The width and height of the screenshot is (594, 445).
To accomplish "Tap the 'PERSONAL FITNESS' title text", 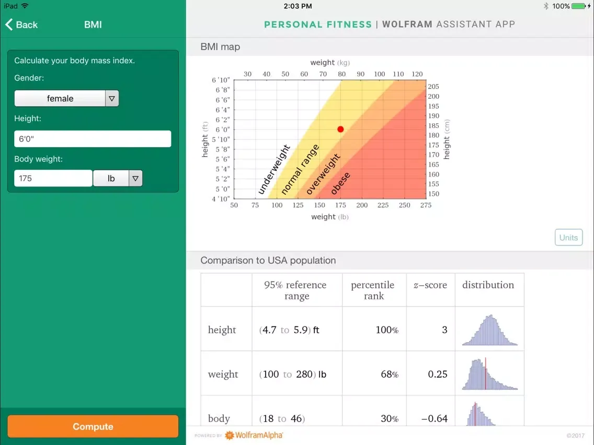I will click(x=318, y=25).
